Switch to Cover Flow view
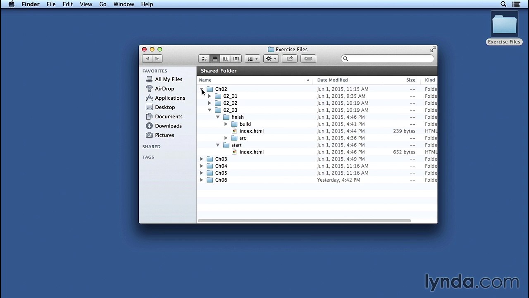Image resolution: width=529 pixels, height=298 pixels. click(x=236, y=59)
